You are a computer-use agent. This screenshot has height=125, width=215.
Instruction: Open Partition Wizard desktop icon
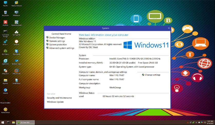16,4
